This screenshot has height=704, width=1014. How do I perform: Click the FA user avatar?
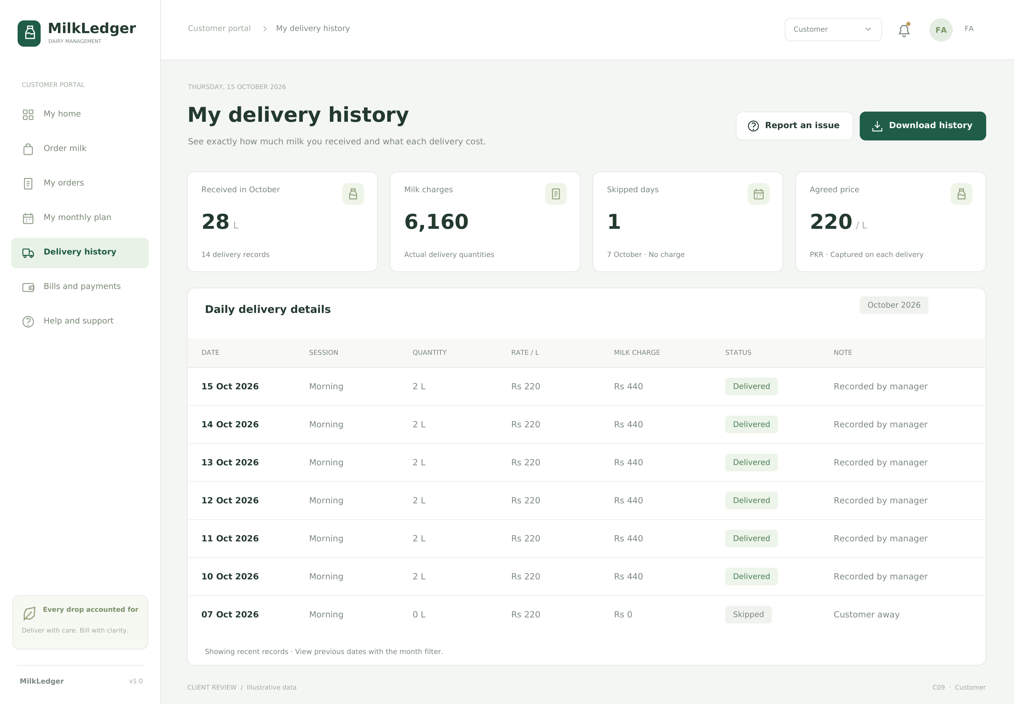[941, 30]
